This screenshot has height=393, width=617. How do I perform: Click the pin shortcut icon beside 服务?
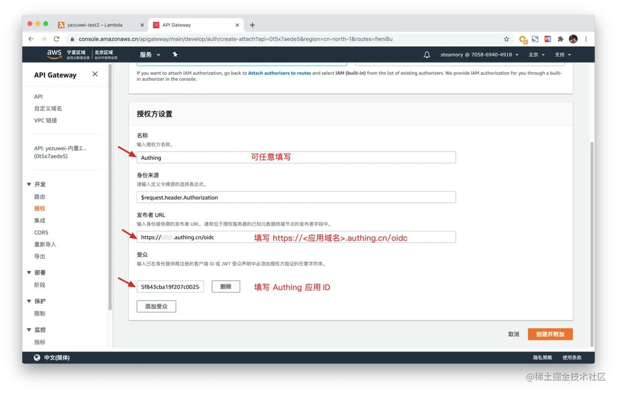175,54
